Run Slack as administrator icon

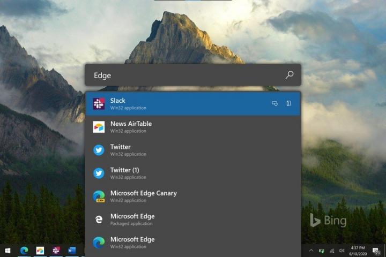tap(274, 103)
